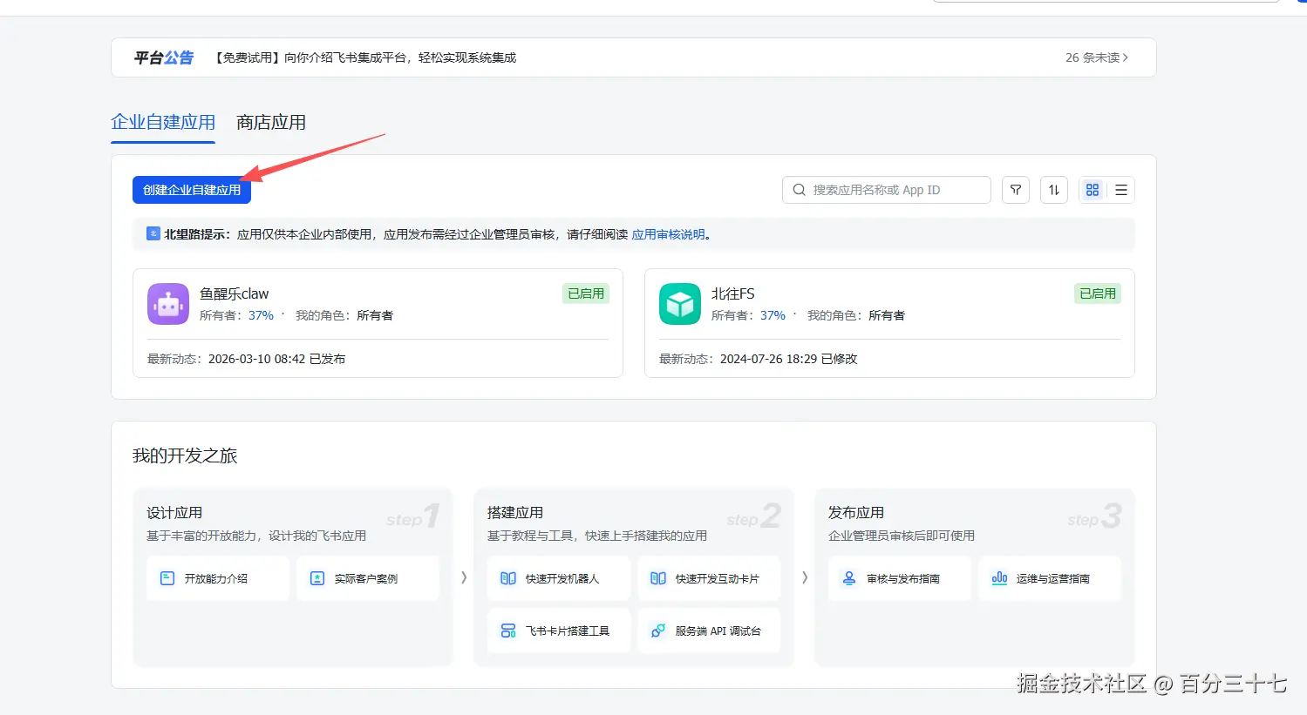Open the filter funnel icon

click(1016, 190)
